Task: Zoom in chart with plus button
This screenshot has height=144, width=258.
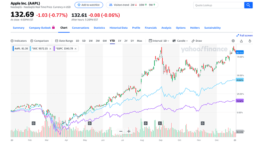Action: pyautogui.click(x=129, y=131)
